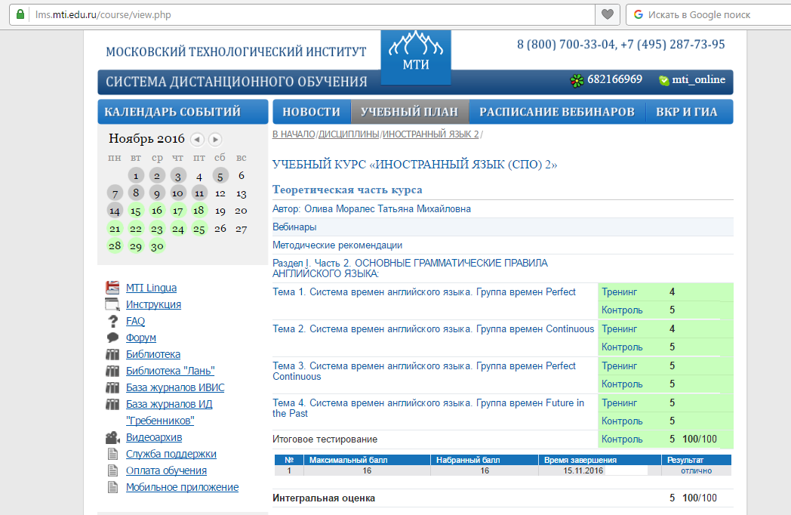Click the Библиотека "Лань" books icon
The image size is (791, 515).
pos(112,371)
